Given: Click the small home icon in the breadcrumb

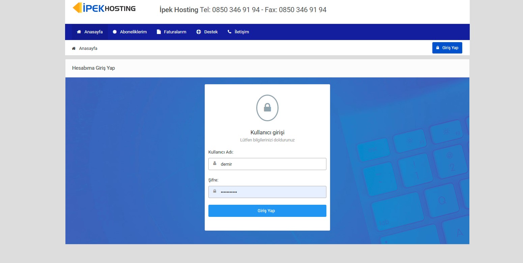Looking at the screenshot, I should pos(74,48).
